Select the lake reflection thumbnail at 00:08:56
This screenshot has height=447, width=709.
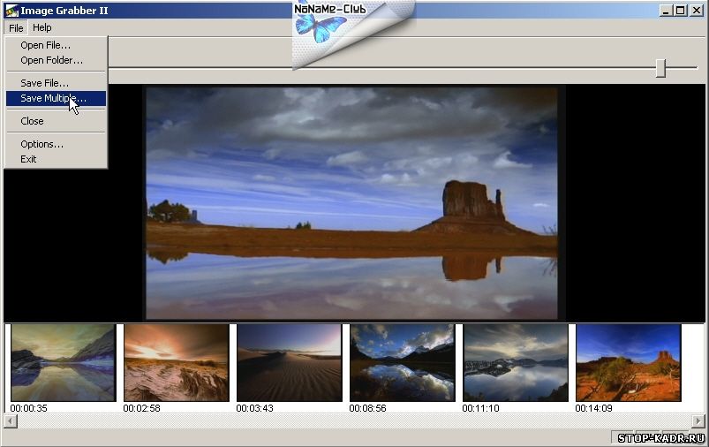[x=403, y=362]
